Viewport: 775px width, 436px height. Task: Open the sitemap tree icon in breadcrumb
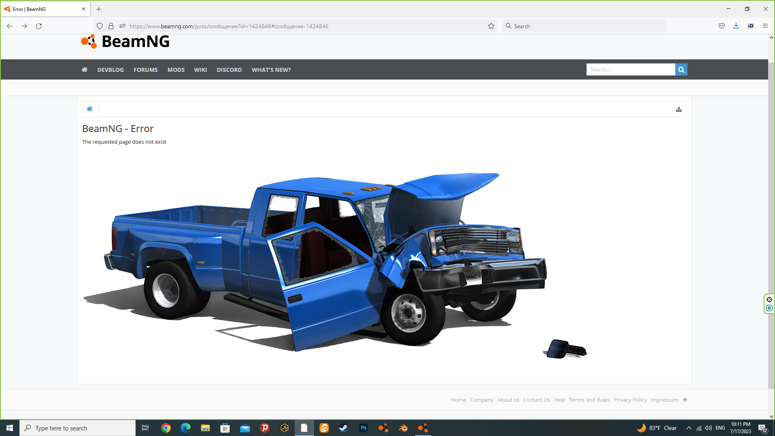(679, 109)
